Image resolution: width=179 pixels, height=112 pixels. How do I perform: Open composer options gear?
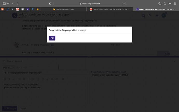pos(63,79)
